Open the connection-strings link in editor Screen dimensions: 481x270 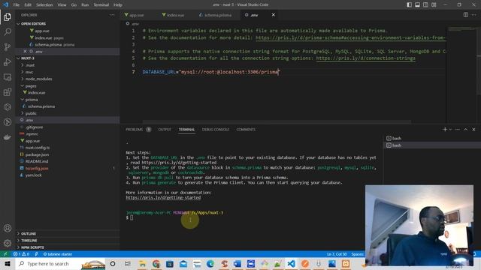pyautogui.click(x=366, y=58)
